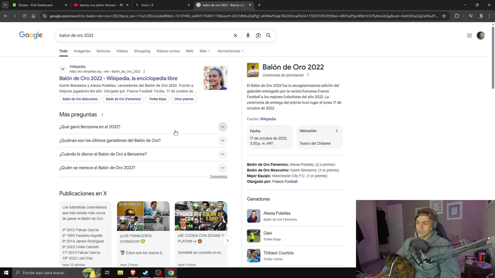
Task: Click the magnifier search button
Action: (x=268, y=36)
